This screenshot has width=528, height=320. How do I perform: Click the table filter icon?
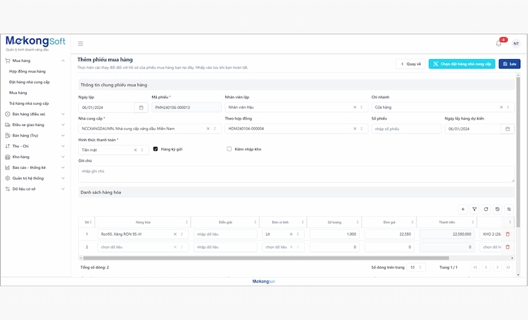tap(474, 209)
